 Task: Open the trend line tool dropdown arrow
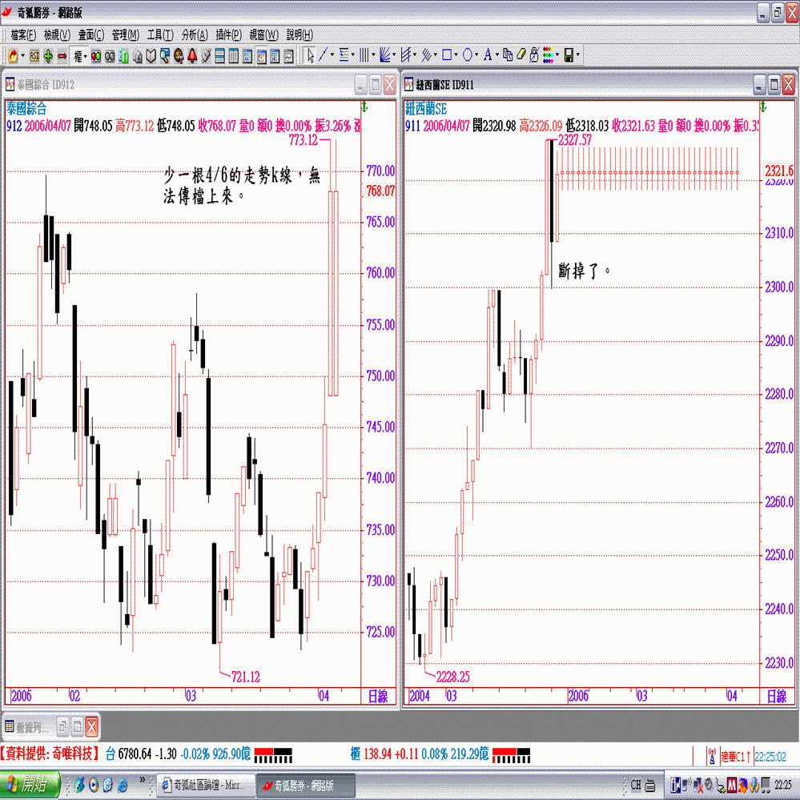pyautogui.click(x=332, y=55)
